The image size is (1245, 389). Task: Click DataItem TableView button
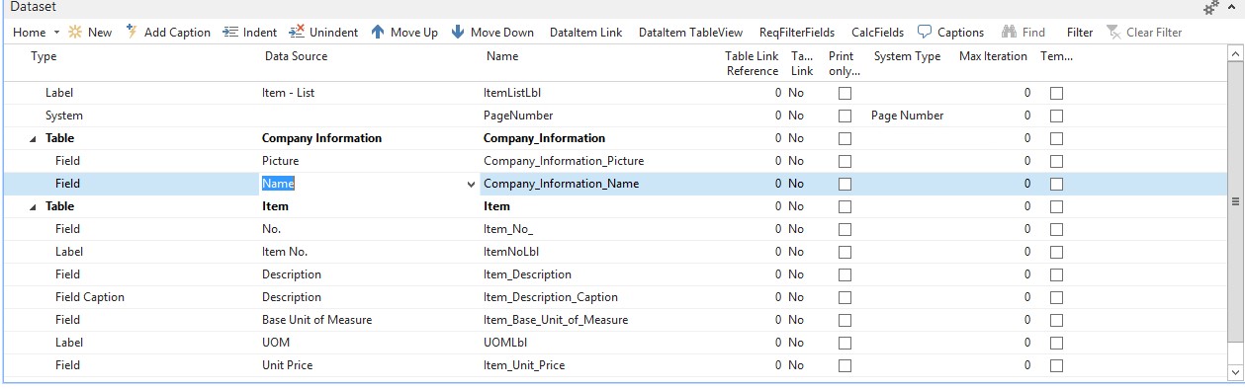(690, 33)
